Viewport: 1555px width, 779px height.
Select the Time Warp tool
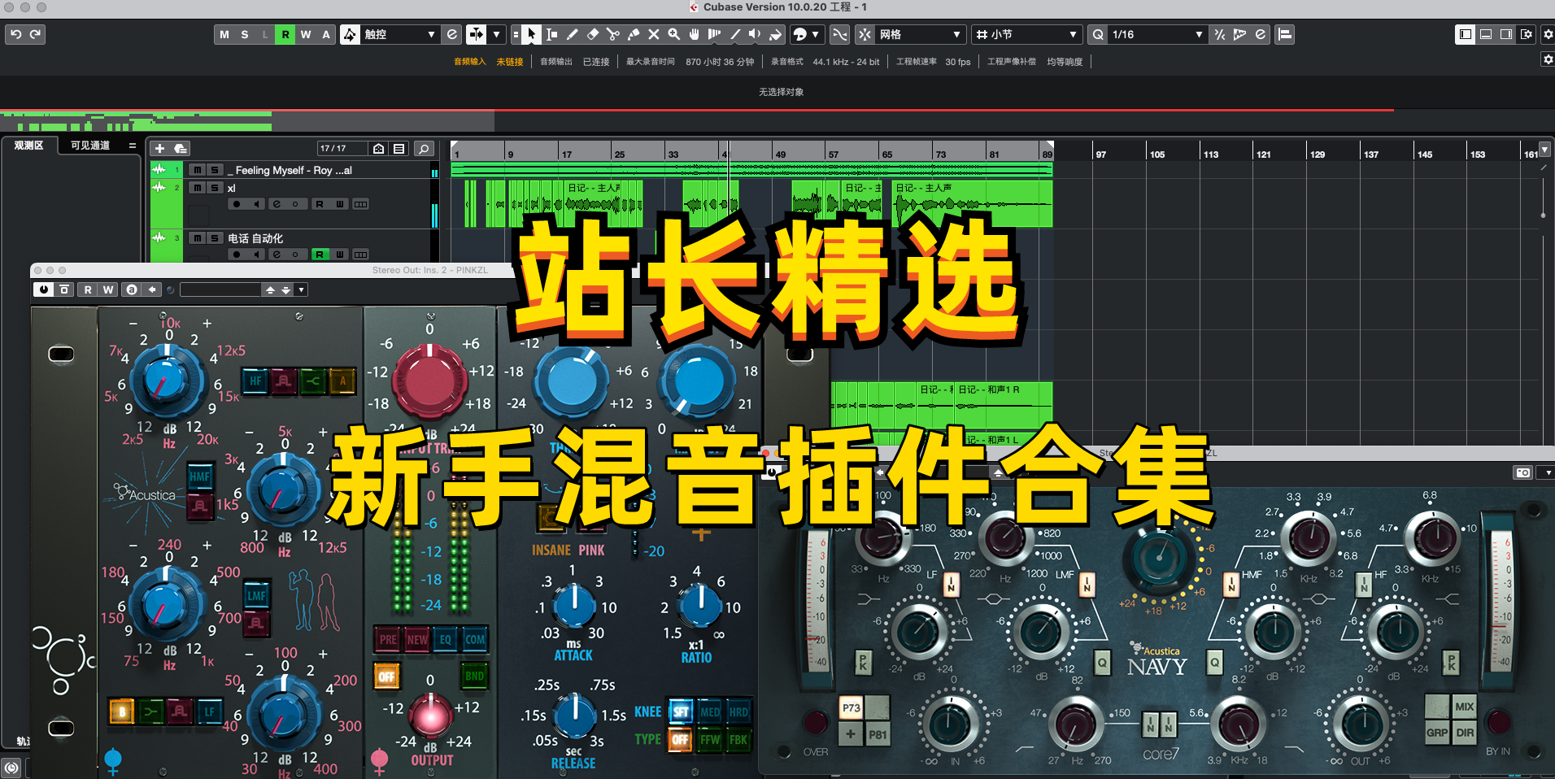(x=715, y=34)
